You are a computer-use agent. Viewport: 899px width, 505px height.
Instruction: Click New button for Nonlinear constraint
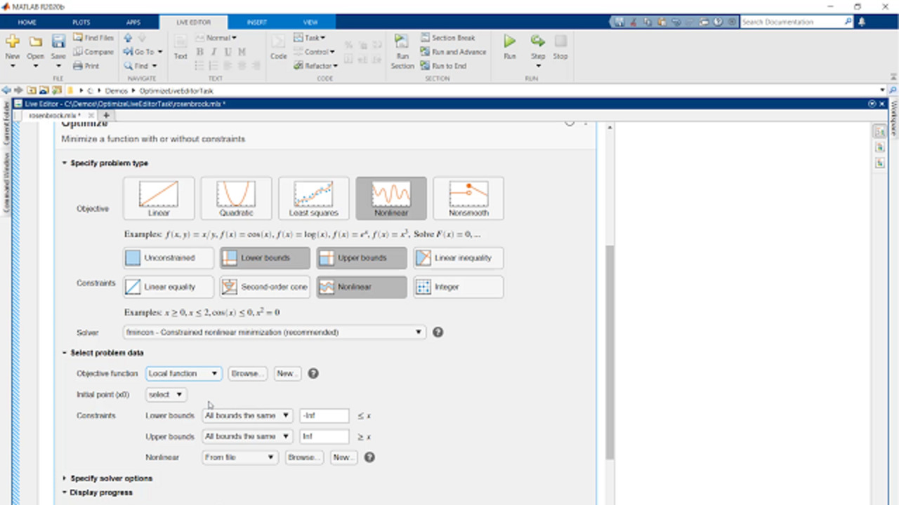342,457
